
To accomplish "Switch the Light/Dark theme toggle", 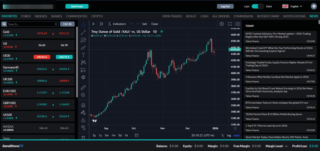I will point(258,6).
